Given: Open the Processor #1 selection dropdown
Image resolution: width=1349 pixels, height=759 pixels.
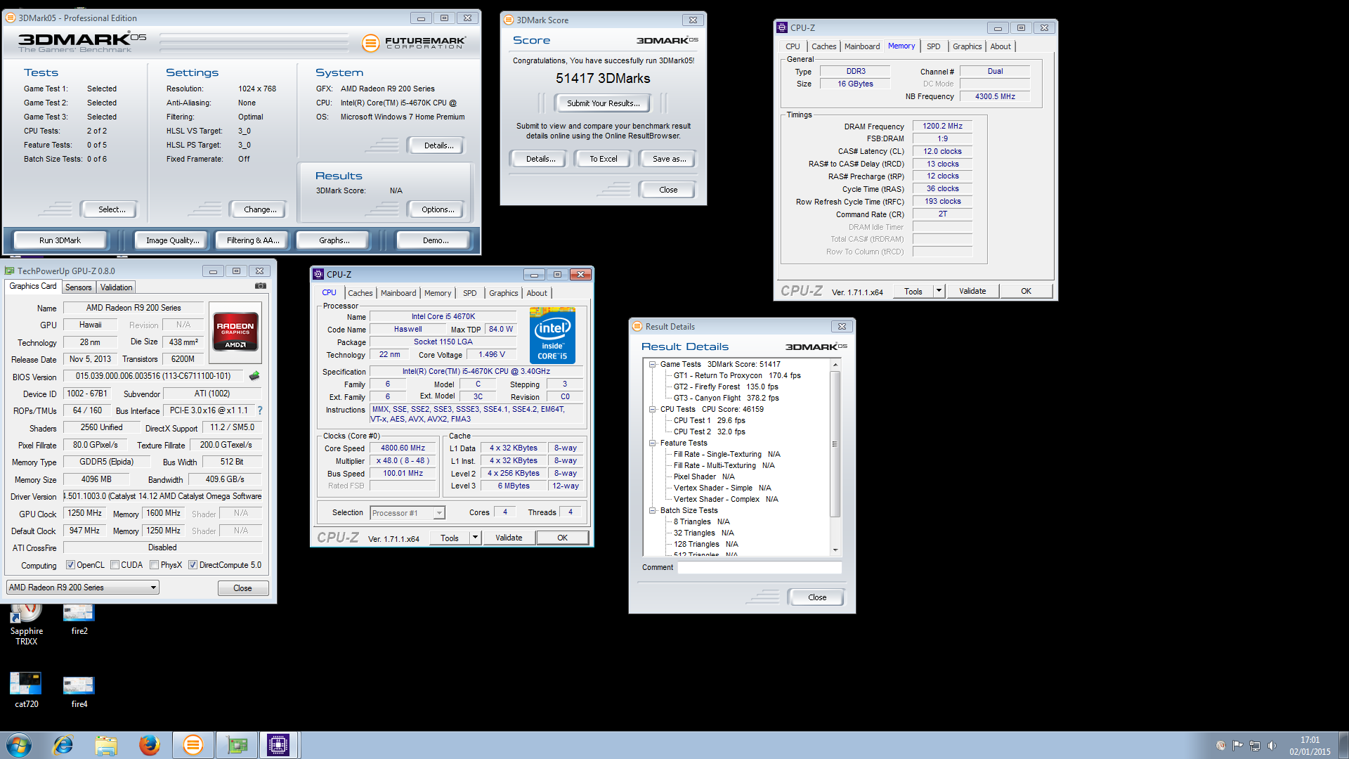Looking at the screenshot, I should [x=408, y=512].
